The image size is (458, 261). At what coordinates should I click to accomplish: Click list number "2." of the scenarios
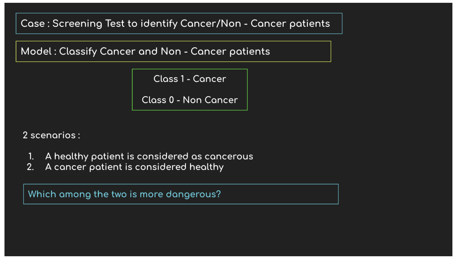click(30, 167)
